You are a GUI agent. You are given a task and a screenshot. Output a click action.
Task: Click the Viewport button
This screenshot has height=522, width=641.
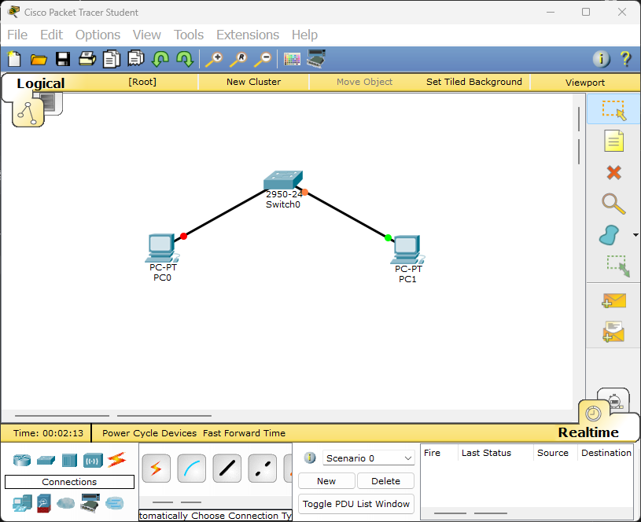[x=585, y=83]
